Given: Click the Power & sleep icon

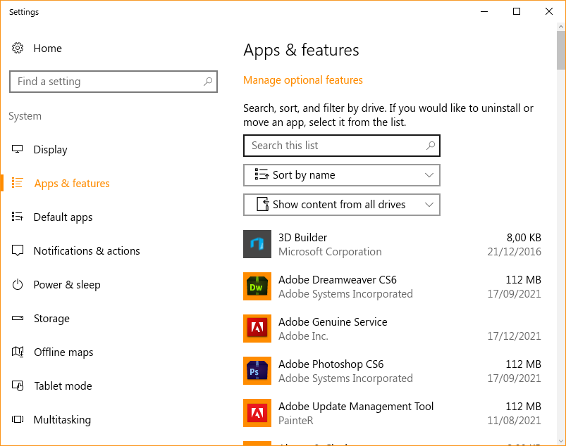Looking at the screenshot, I should point(18,285).
